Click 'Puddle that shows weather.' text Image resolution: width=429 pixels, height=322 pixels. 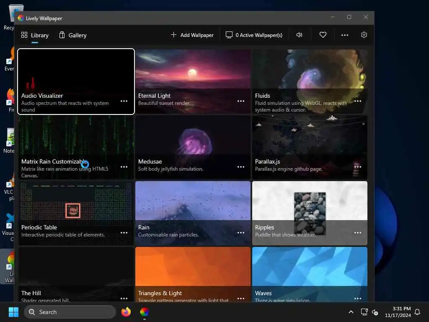point(285,235)
